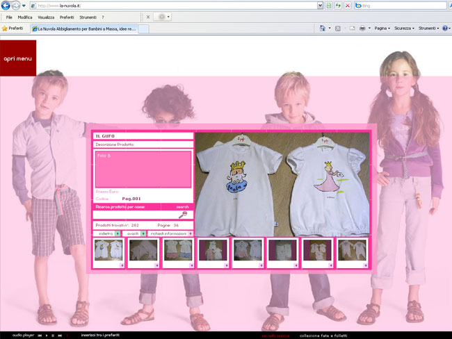Expand the address bar URL history dropdown

(x=320, y=6)
